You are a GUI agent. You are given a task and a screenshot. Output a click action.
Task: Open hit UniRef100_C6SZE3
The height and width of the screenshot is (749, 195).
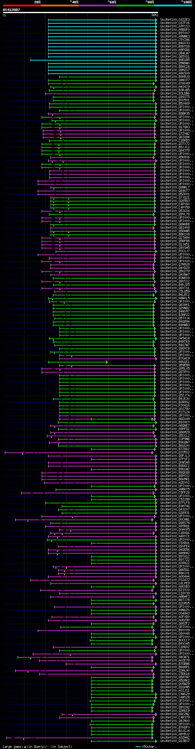pos(175,20)
